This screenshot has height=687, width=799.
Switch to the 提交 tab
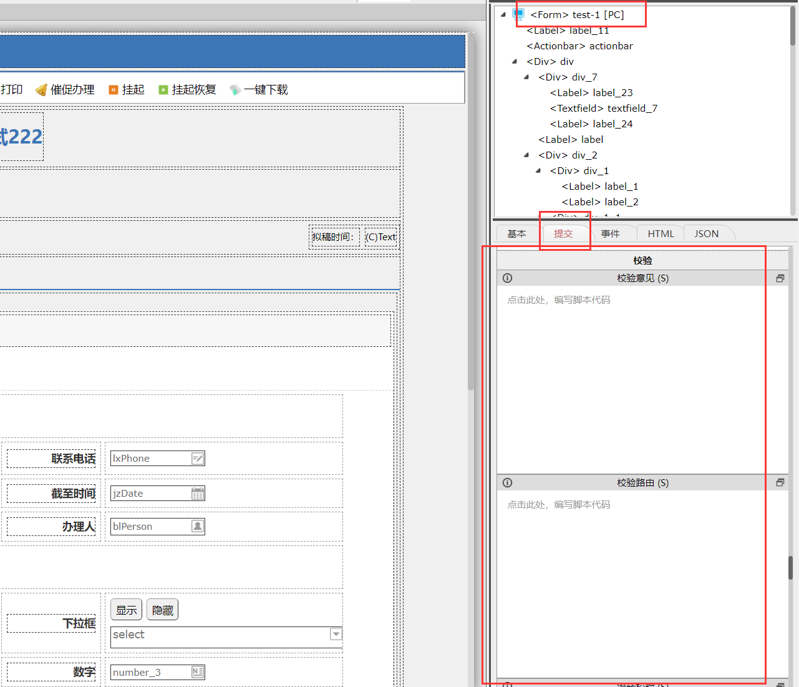pyautogui.click(x=563, y=233)
